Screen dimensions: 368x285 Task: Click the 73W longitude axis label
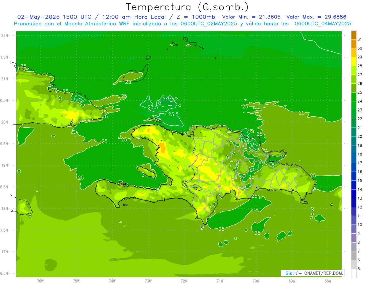tap(148, 281)
